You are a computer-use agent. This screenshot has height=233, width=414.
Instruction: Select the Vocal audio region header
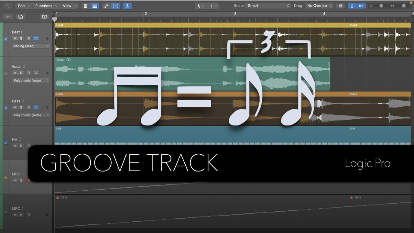192,60
